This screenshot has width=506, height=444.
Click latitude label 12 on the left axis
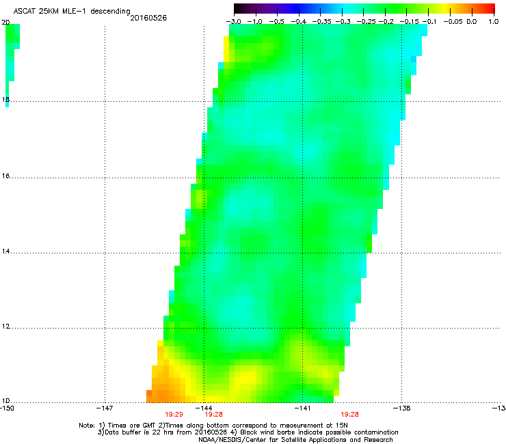5,327
